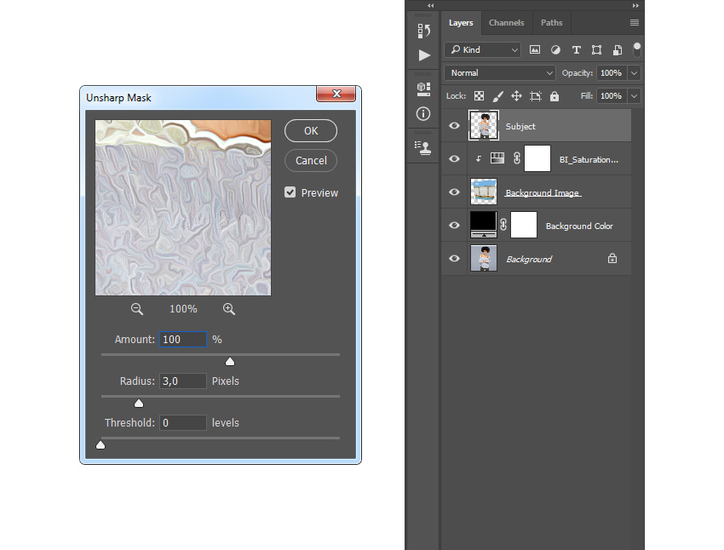Filter layers by type (T) icon
The image size is (724, 550).
[576, 50]
